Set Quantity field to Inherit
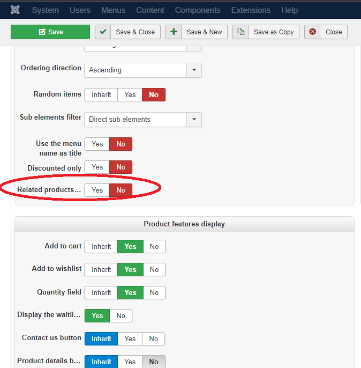This screenshot has height=368, width=361. click(x=101, y=292)
